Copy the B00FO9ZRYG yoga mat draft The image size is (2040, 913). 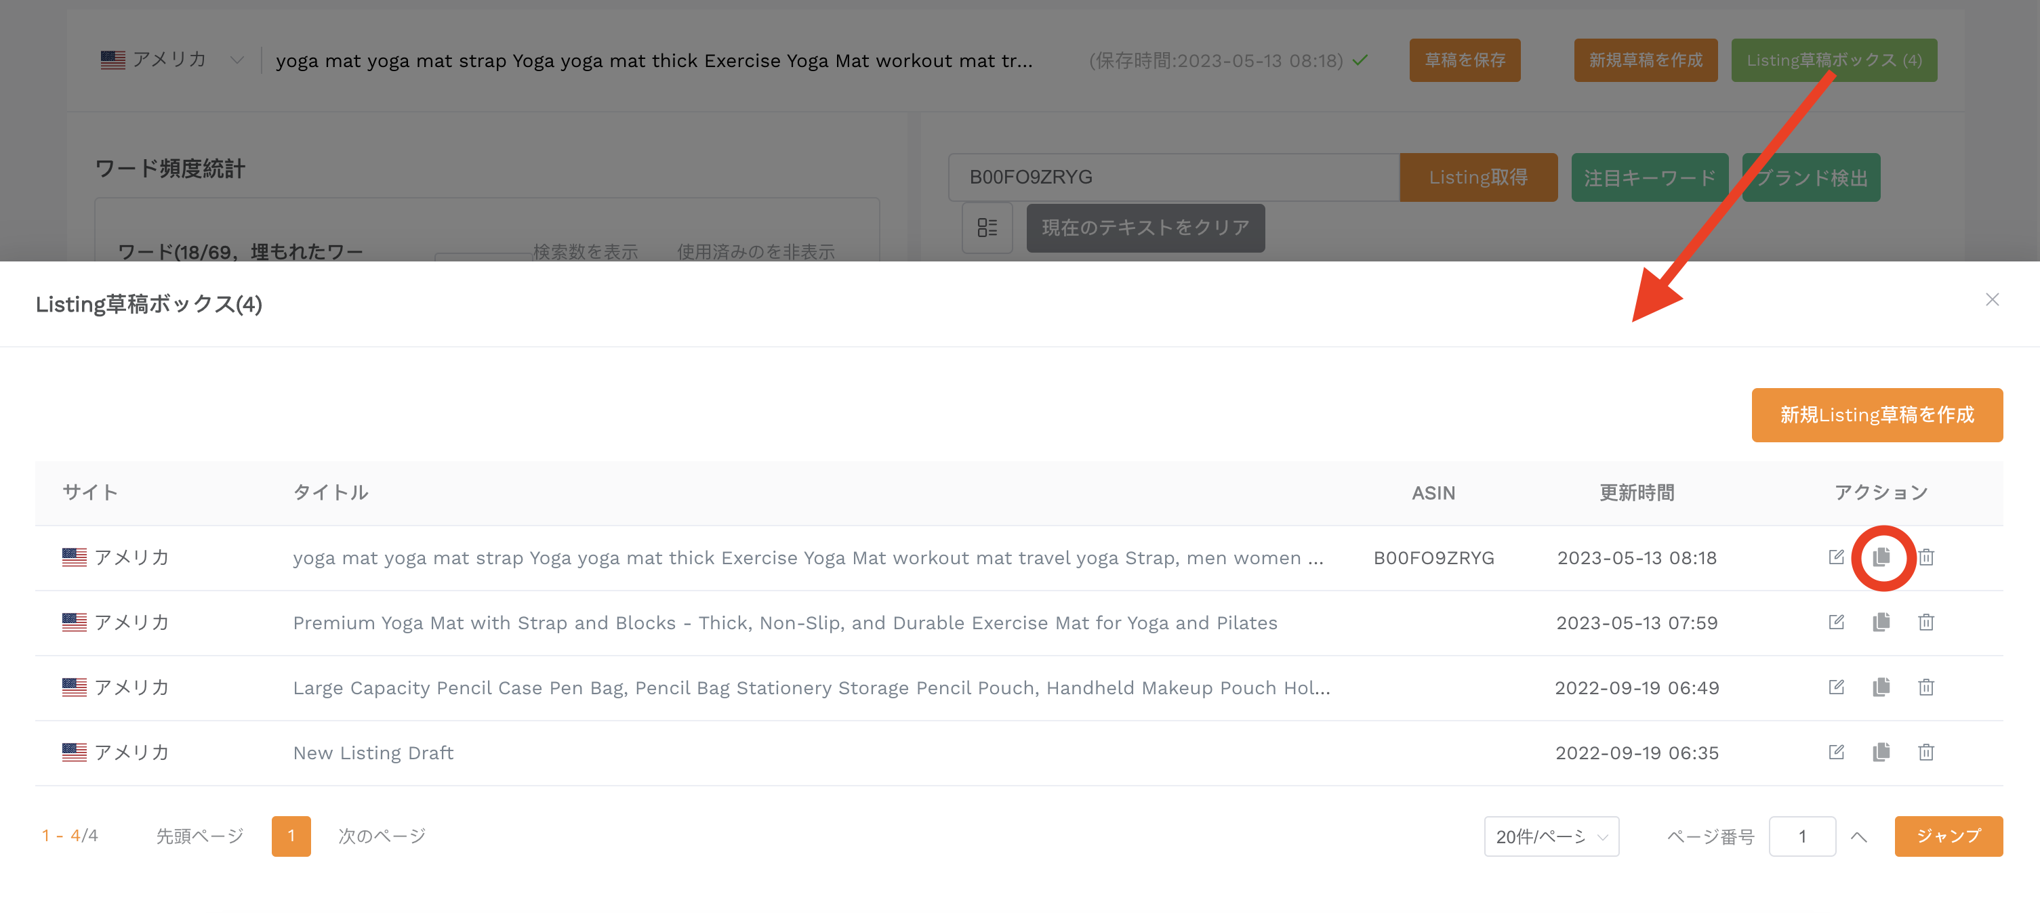pyautogui.click(x=1881, y=557)
